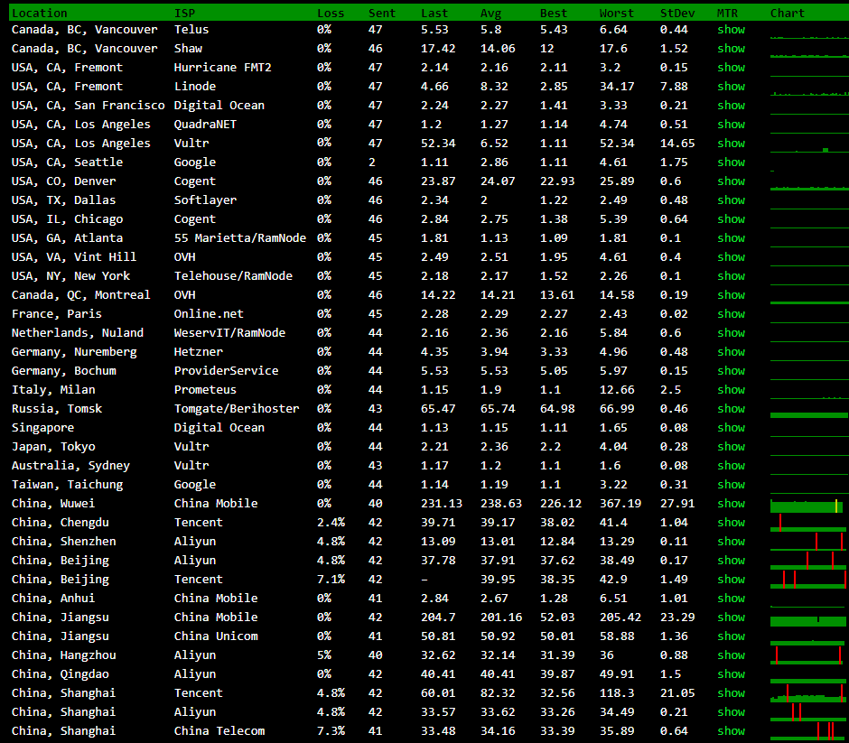Screen dimensions: 849x743
Task: Click the 'Italy, Milan' location cell
Action: 53,390
